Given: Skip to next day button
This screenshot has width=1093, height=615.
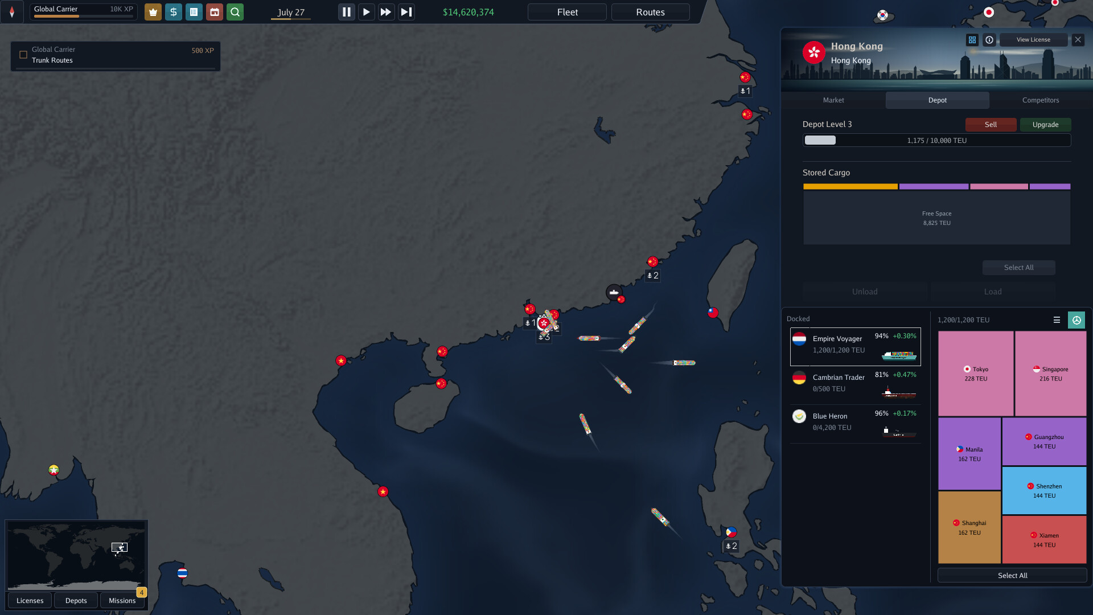Looking at the screenshot, I should point(406,12).
